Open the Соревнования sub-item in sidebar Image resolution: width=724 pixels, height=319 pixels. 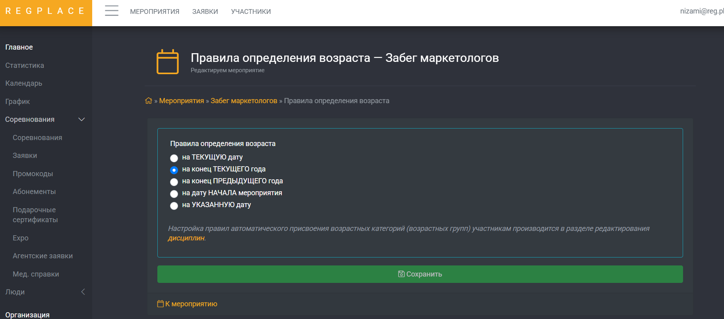coord(37,138)
